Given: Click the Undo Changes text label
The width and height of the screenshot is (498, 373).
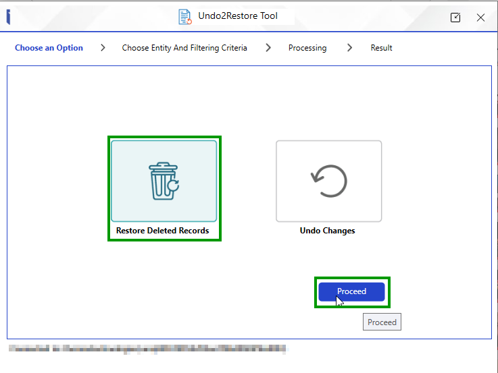Looking at the screenshot, I should pos(328,231).
